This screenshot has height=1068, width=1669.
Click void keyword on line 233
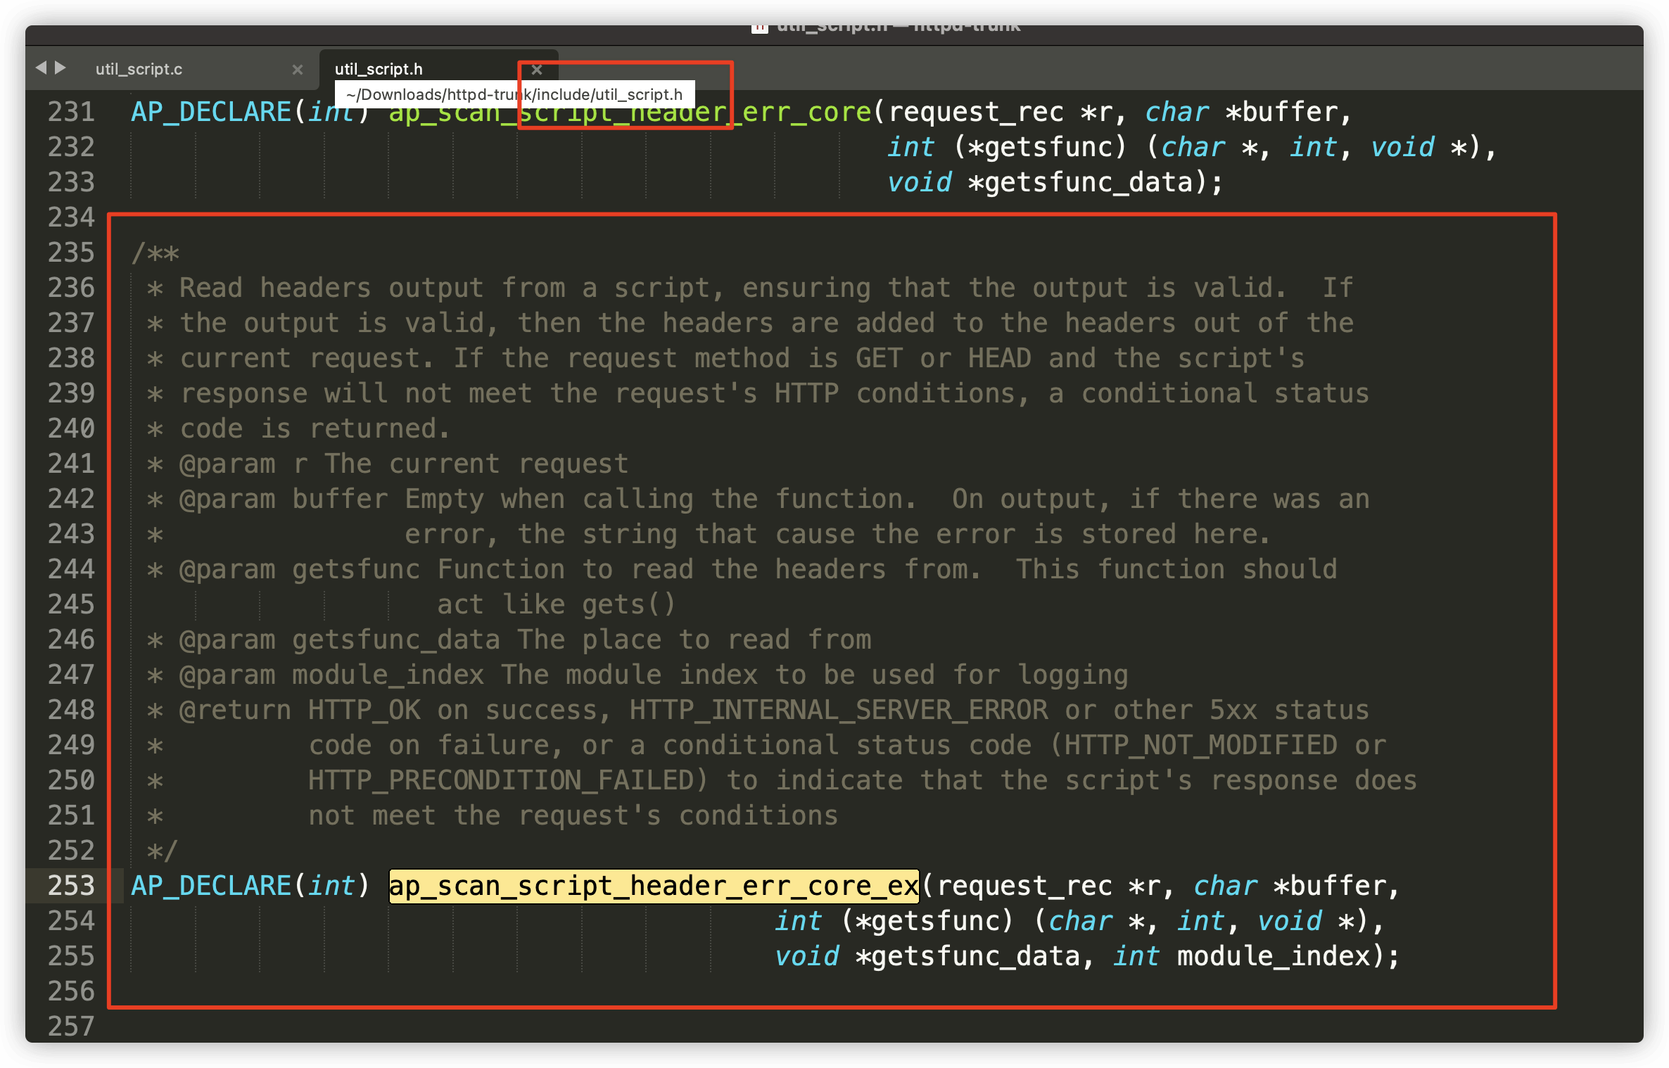coord(919,182)
